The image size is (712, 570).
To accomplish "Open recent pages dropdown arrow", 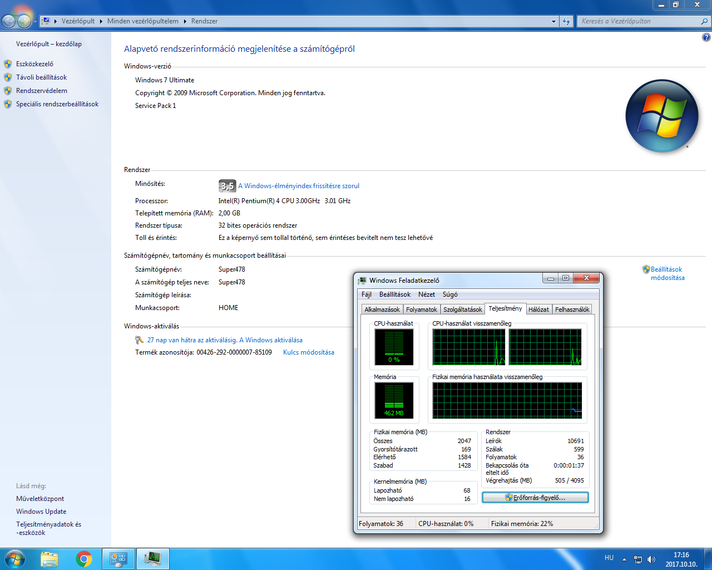I will pos(35,22).
